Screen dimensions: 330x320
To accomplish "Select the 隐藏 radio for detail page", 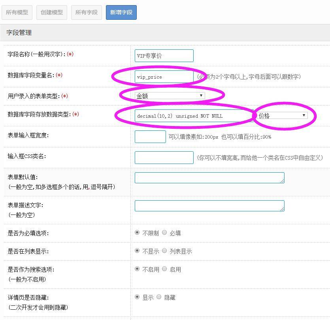I will pos(159,297).
